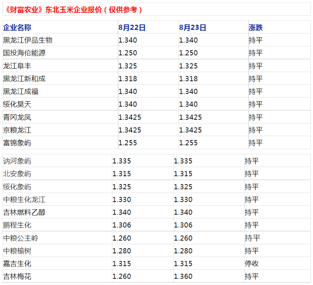Click 停收 status in 嘉吉生化 row
313x285 pixels.
(252, 263)
